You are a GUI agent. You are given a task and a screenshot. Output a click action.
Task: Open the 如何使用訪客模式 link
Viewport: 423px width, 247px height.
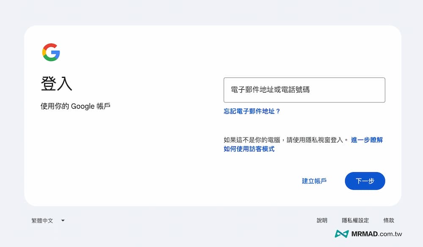[x=249, y=149]
